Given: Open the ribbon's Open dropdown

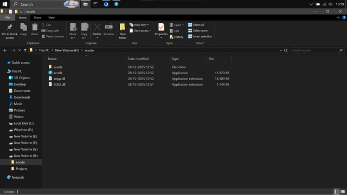Looking at the screenshot, I should click(177, 25).
